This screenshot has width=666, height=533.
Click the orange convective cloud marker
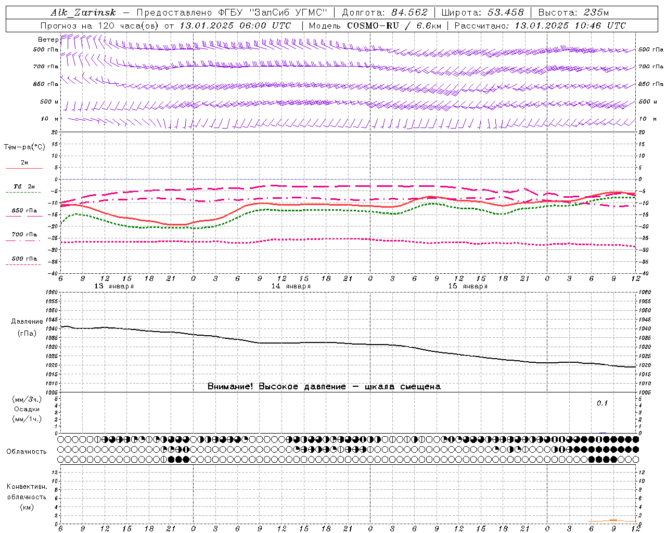[x=613, y=520]
